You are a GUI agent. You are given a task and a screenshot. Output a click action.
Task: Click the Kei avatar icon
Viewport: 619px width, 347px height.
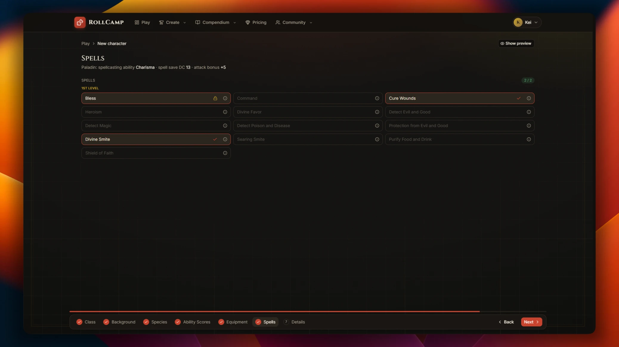click(518, 22)
